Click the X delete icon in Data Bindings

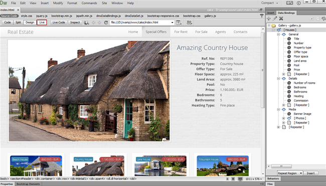point(281,19)
